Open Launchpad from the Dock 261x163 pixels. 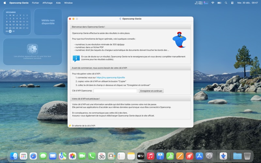(23, 156)
